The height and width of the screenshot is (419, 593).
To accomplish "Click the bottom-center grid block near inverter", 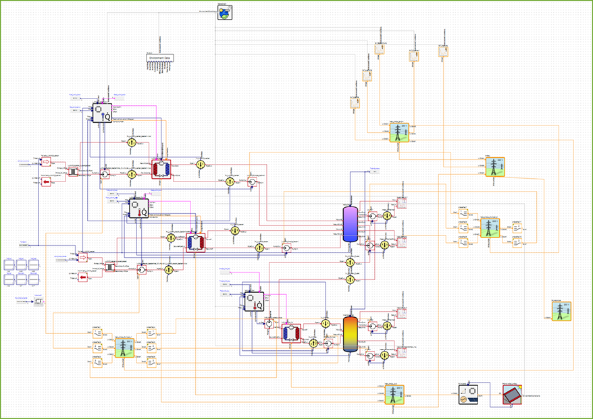I will [x=394, y=395].
